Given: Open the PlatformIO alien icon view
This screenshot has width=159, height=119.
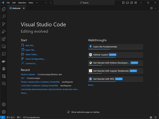Looking at the screenshot, I should click(4, 69).
